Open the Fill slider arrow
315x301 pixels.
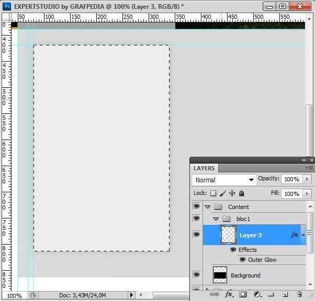tap(307, 194)
